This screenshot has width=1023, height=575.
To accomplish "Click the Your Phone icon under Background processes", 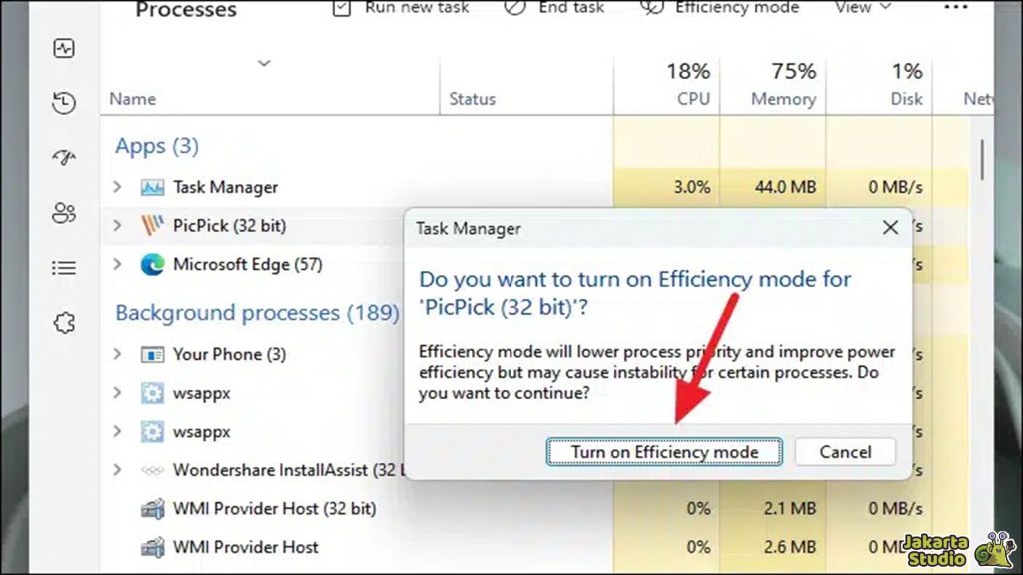I will (155, 354).
